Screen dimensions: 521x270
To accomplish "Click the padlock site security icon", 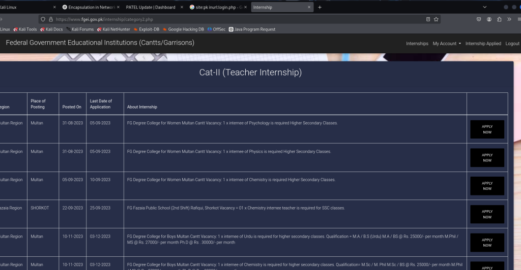I will coord(51,19).
